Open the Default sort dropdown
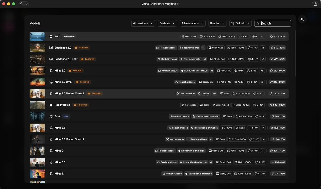This screenshot has width=321, height=189. 240,23
